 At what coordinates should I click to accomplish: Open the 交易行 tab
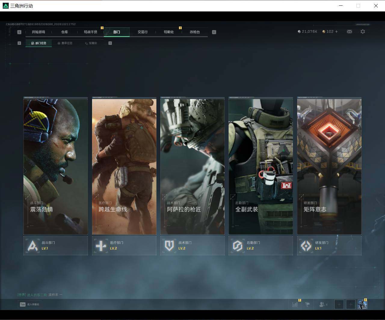[143, 32]
